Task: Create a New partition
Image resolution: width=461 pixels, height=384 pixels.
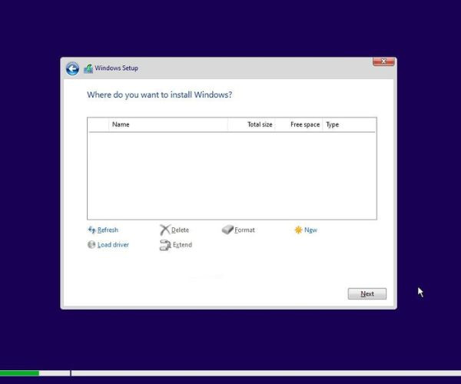Action: tap(310, 230)
